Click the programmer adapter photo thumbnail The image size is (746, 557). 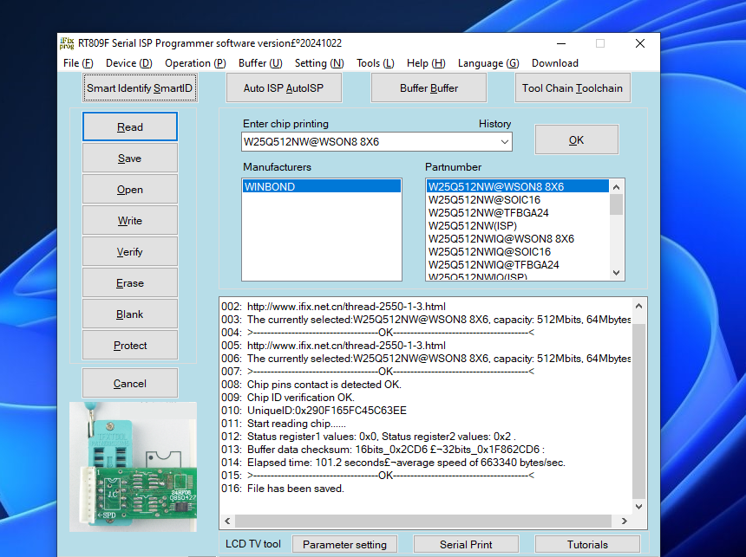click(133, 467)
